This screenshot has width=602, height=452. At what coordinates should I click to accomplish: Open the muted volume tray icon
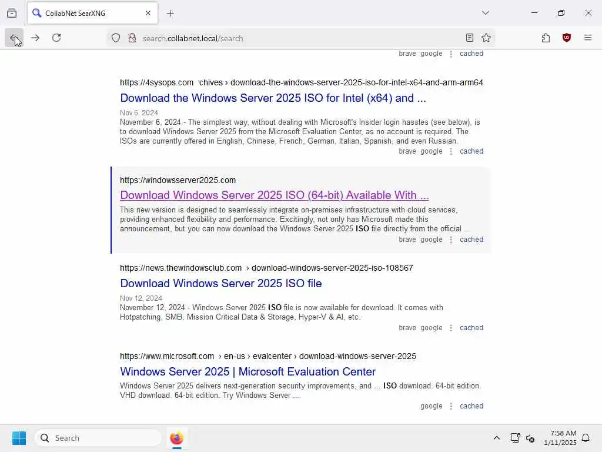pyautogui.click(x=530, y=438)
